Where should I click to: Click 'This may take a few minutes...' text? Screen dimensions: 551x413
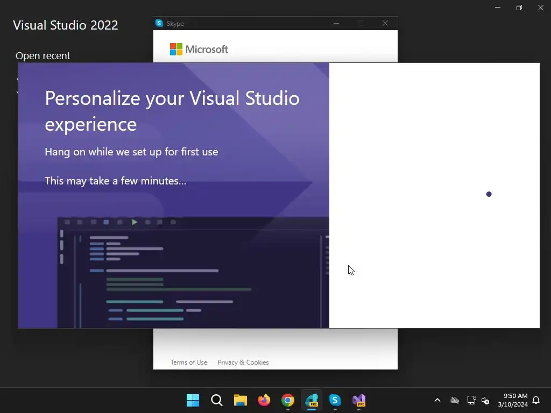coord(115,181)
